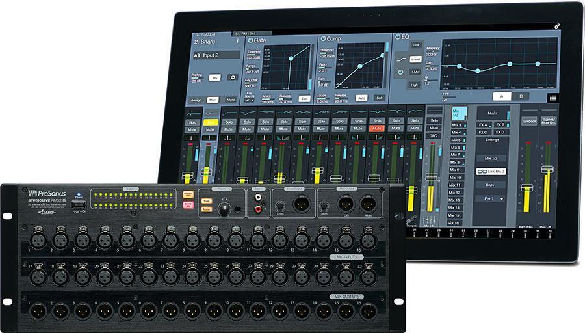
Task: Open the list menu icon below the EQ graph
Action: click(553, 98)
